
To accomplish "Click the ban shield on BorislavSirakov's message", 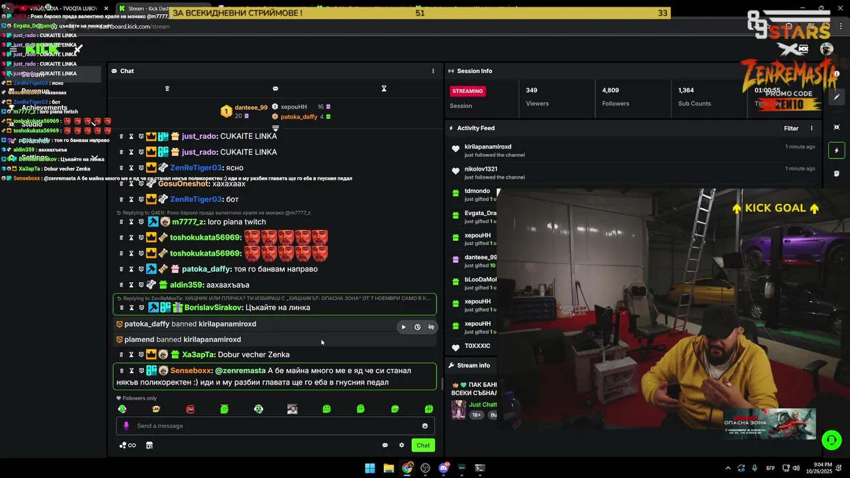I will click(141, 307).
